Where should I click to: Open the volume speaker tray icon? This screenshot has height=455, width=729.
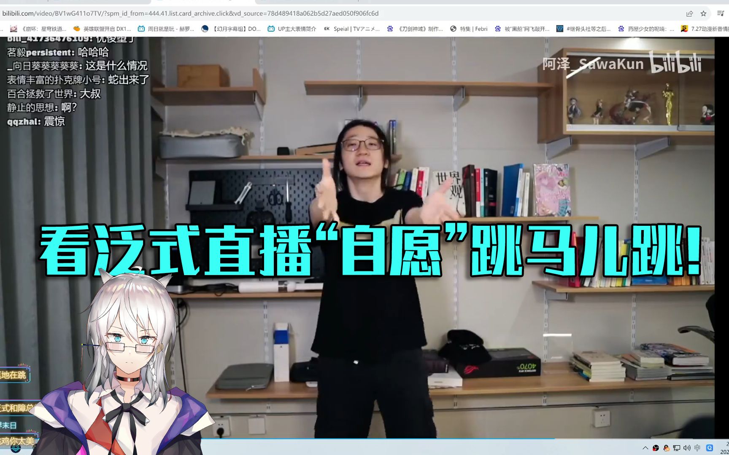(687, 448)
